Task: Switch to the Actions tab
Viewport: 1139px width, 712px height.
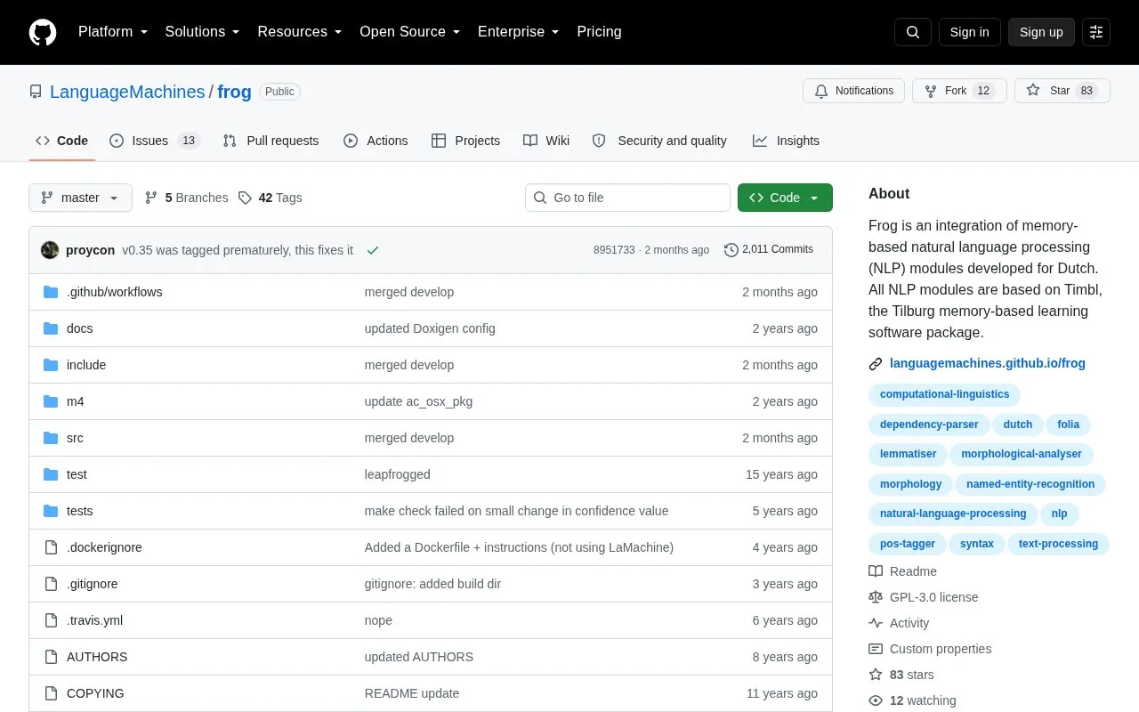Action: (x=376, y=141)
